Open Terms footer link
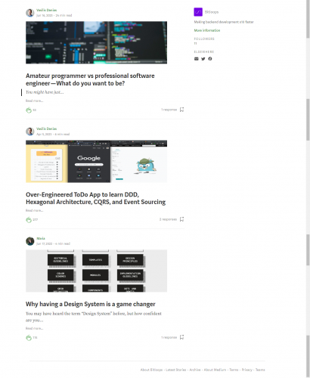 (234, 370)
